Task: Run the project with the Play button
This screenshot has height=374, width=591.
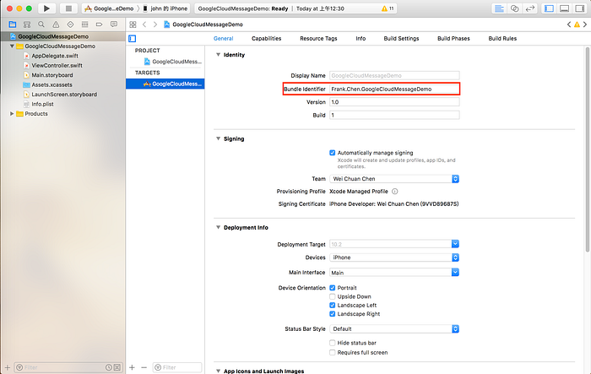Action: coord(46,8)
